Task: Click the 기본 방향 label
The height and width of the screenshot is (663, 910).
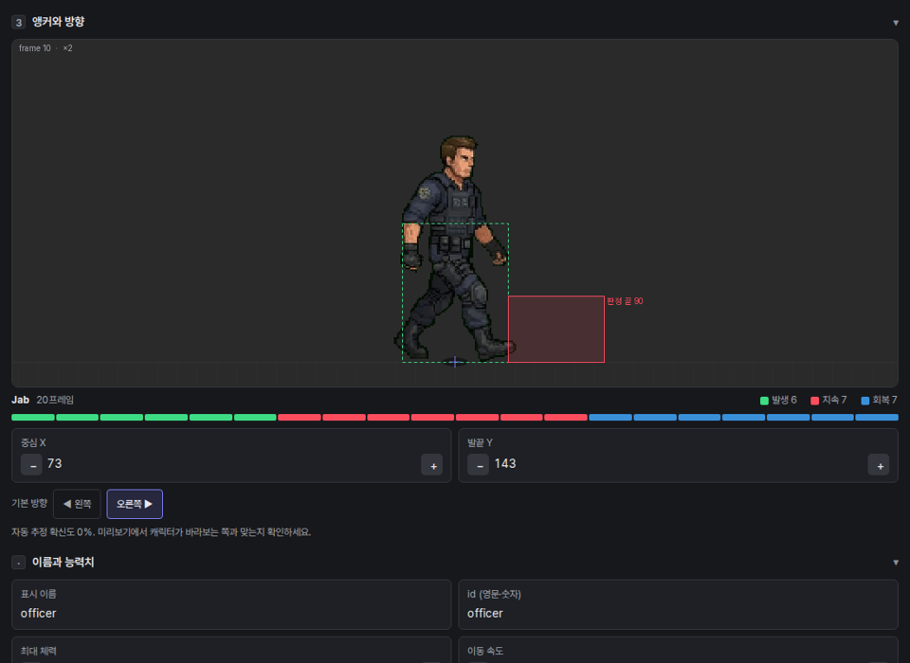Action: coord(29,503)
